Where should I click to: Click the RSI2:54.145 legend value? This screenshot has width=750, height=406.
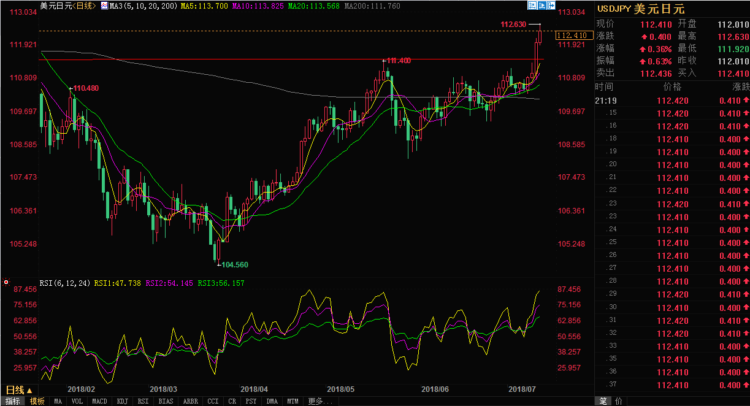coord(169,283)
